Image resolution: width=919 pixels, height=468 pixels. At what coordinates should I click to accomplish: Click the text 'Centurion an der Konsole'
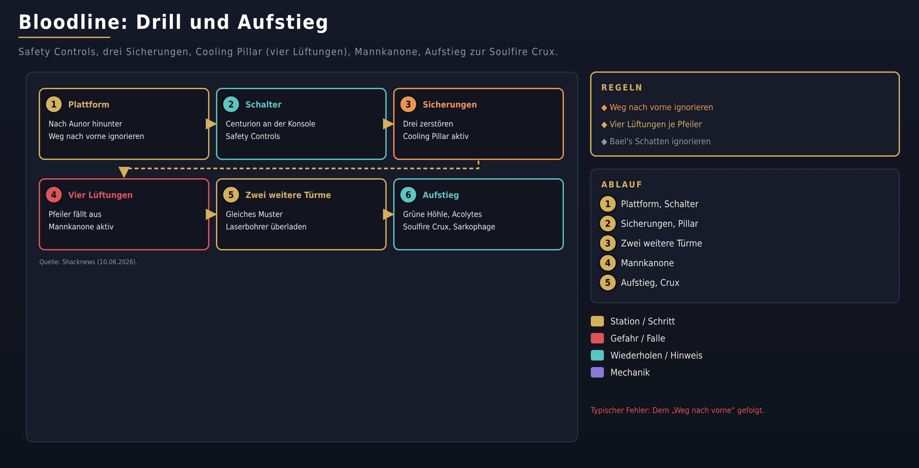(270, 124)
